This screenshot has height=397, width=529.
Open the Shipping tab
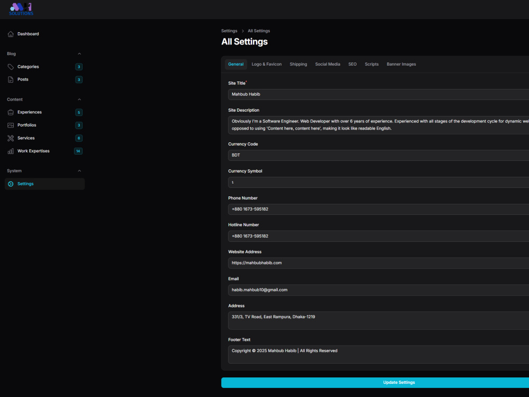[298, 64]
